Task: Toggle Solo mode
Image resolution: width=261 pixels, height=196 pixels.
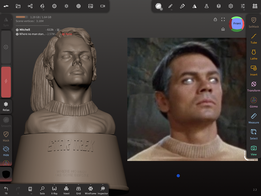Action: coord(42,190)
